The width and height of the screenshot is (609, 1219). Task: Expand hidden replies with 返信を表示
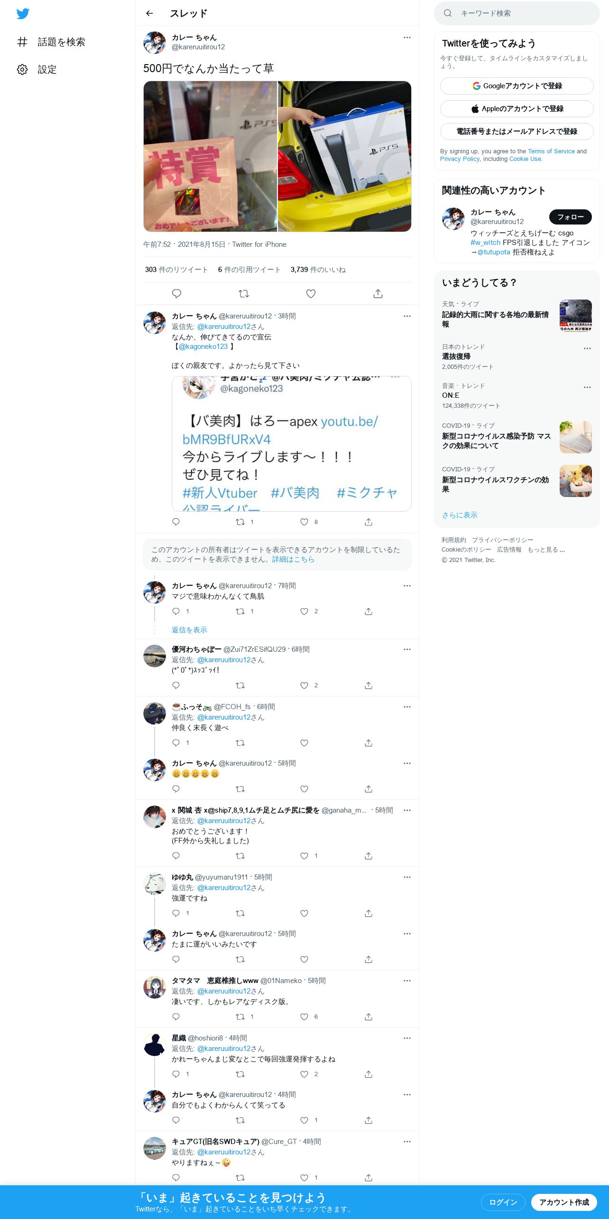(189, 630)
